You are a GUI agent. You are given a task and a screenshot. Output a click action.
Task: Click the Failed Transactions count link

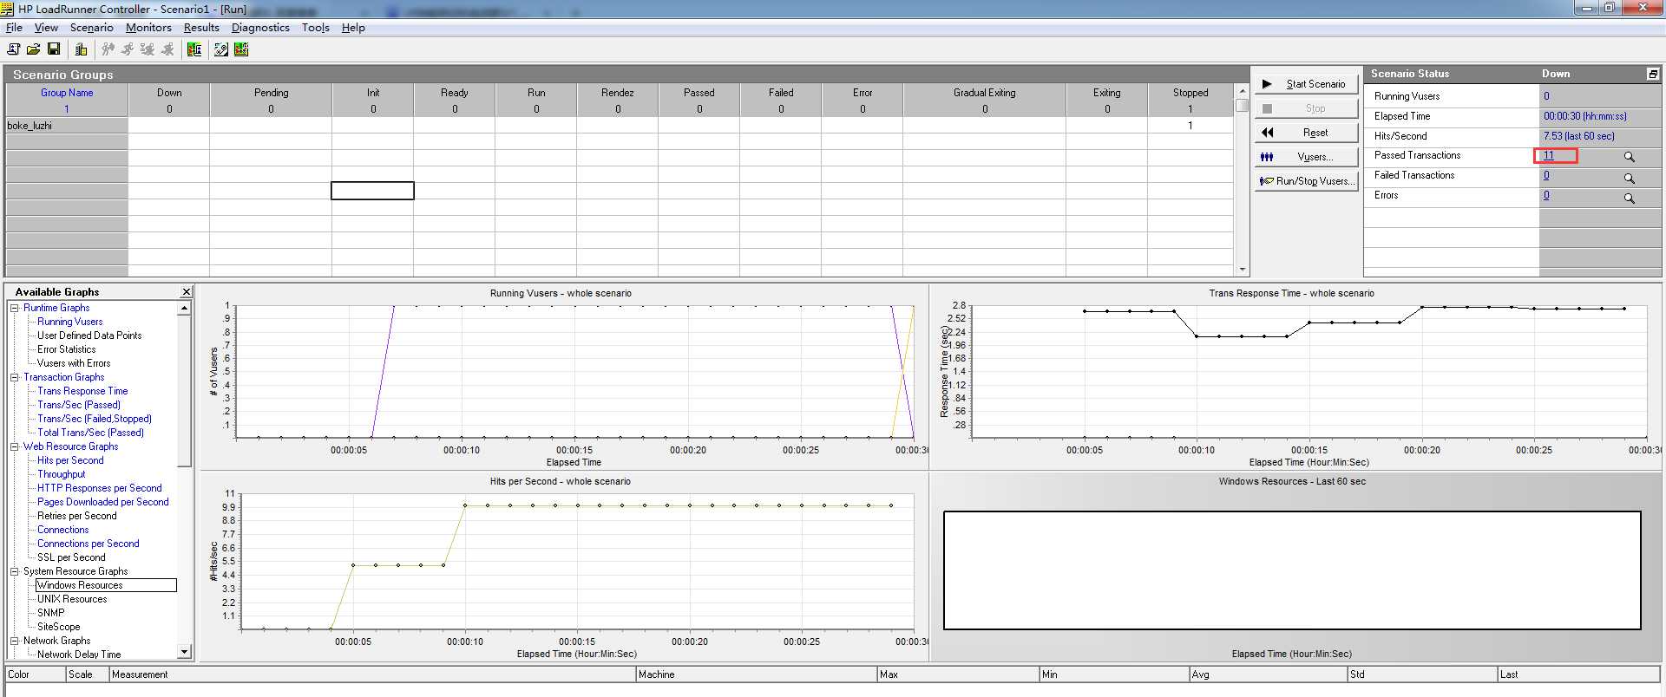1546,175
